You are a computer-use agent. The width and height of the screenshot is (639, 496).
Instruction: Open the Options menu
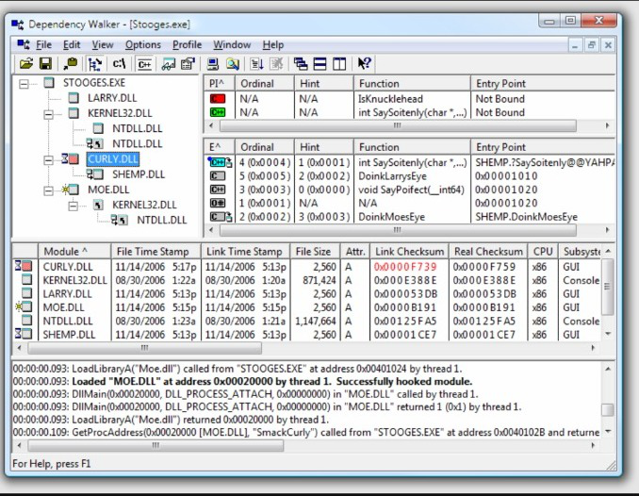pyautogui.click(x=142, y=45)
